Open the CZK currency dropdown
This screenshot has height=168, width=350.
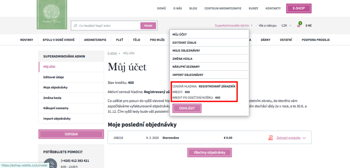[286, 26]
